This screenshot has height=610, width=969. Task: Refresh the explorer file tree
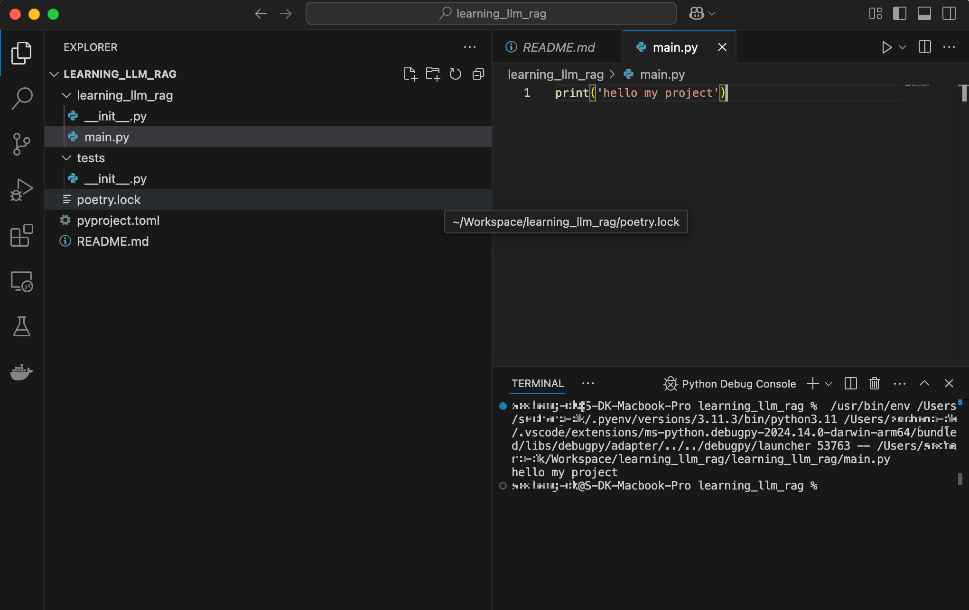tap(456, 74)
